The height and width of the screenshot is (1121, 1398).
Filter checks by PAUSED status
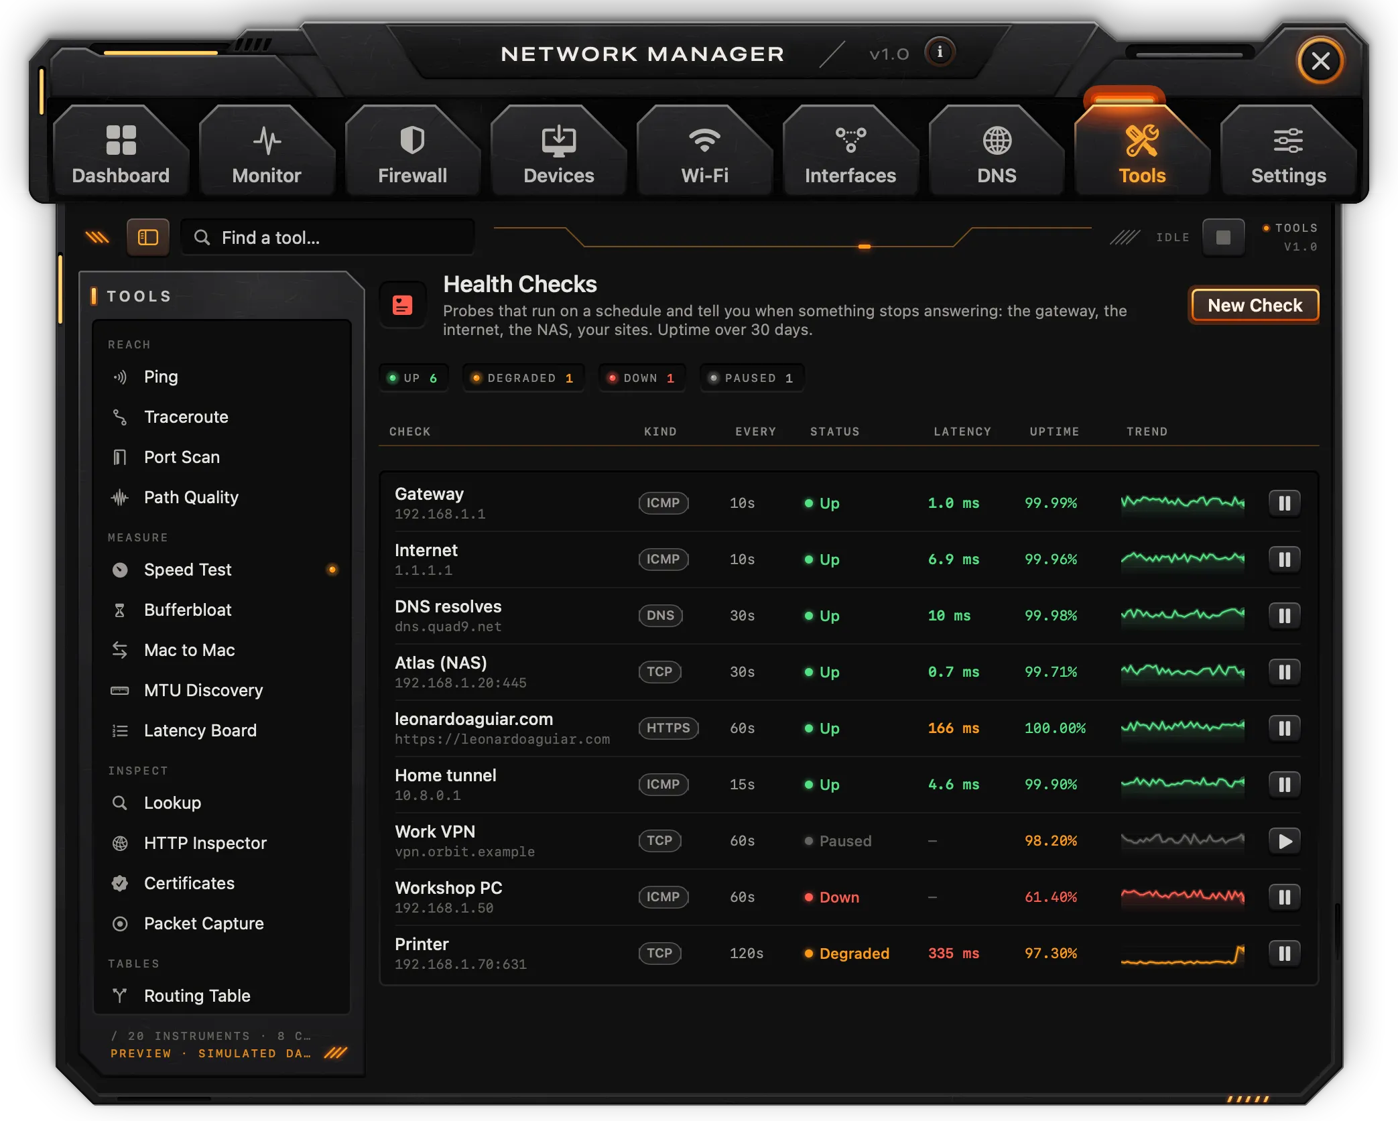[751, 378]
